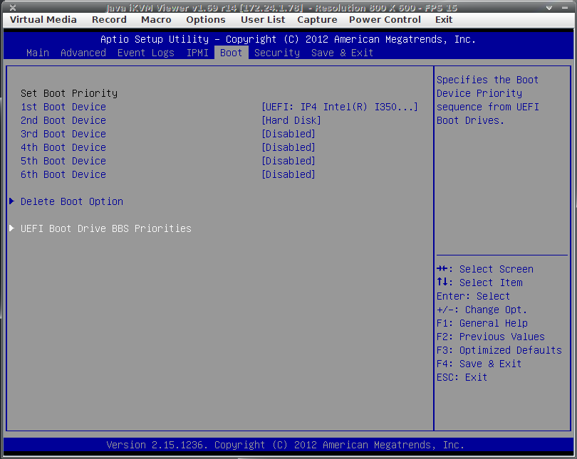Open the Options menu

point(206,20)
